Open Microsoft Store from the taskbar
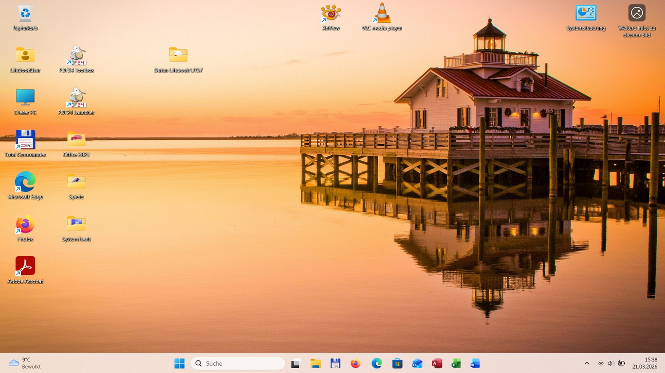 tap(397, 363)
